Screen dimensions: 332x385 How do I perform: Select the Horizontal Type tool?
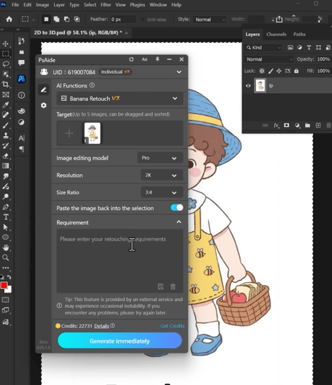pos(6,217)
